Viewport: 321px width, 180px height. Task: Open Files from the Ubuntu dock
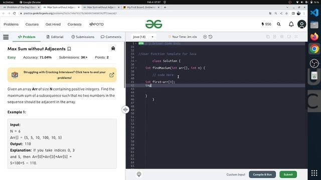314,24
